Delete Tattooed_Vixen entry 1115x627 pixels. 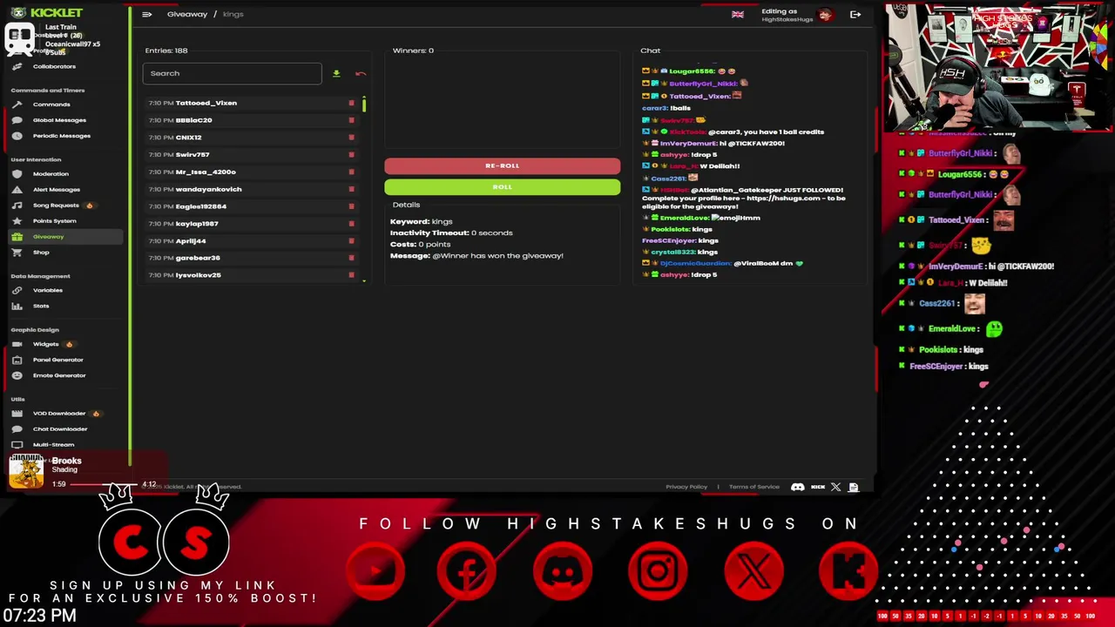(x=351, y=103)
